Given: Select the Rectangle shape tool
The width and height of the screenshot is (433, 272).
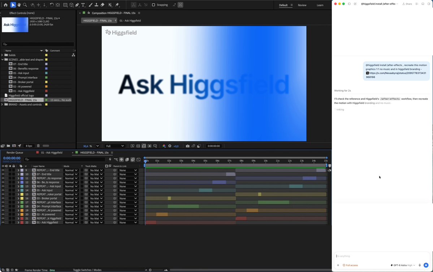Looking at the screenshot, I should point(65,5).
